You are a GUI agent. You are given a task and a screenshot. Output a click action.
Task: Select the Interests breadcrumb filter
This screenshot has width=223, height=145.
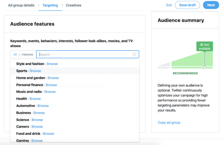coord(27,54)
